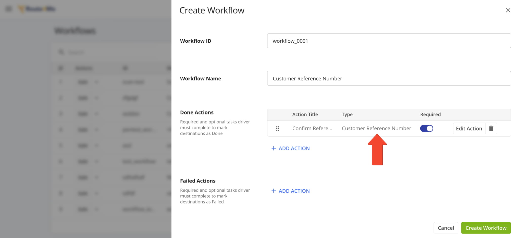The image size is (518, 238).
Task: Close the Create Workflow panel
Action: (x=508, y=10)
